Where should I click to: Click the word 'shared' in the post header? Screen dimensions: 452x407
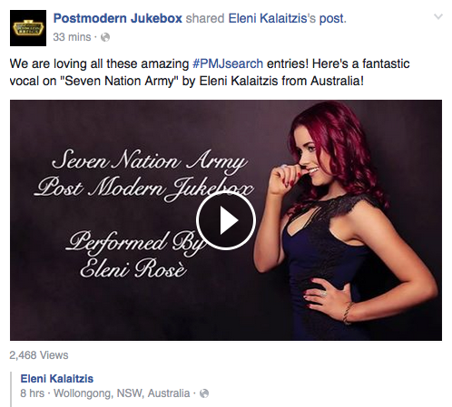205,18
